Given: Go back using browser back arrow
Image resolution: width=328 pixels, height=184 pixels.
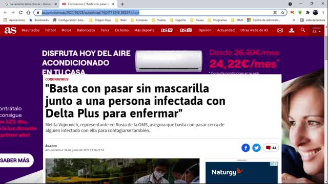Looking at the screenshot, I should [x=5, y=12].
